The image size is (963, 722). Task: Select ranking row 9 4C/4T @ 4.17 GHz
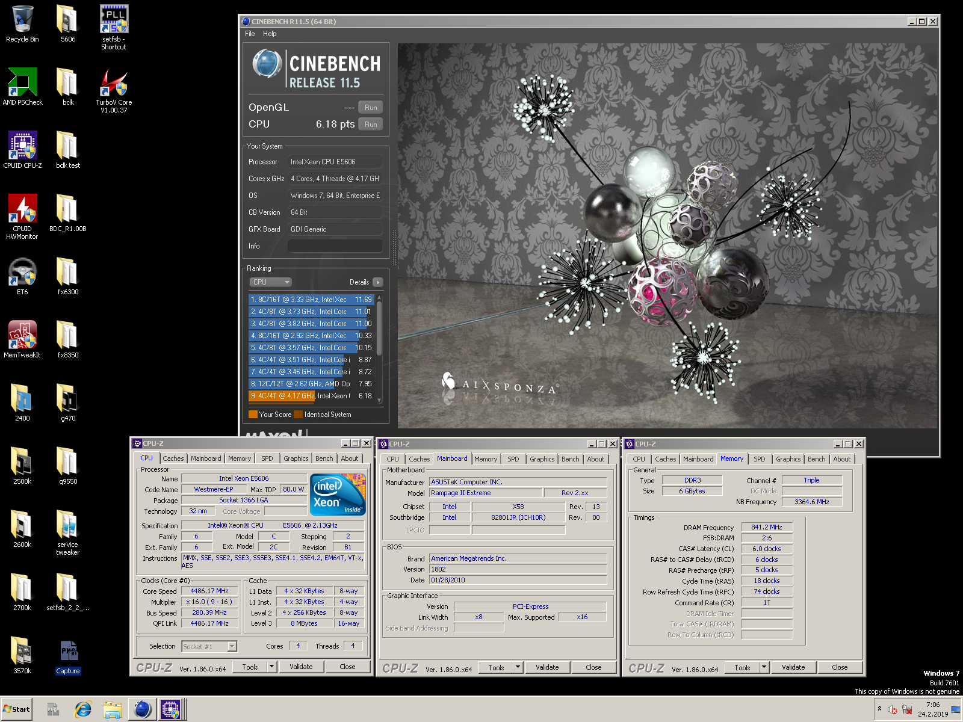coord(311,396)
